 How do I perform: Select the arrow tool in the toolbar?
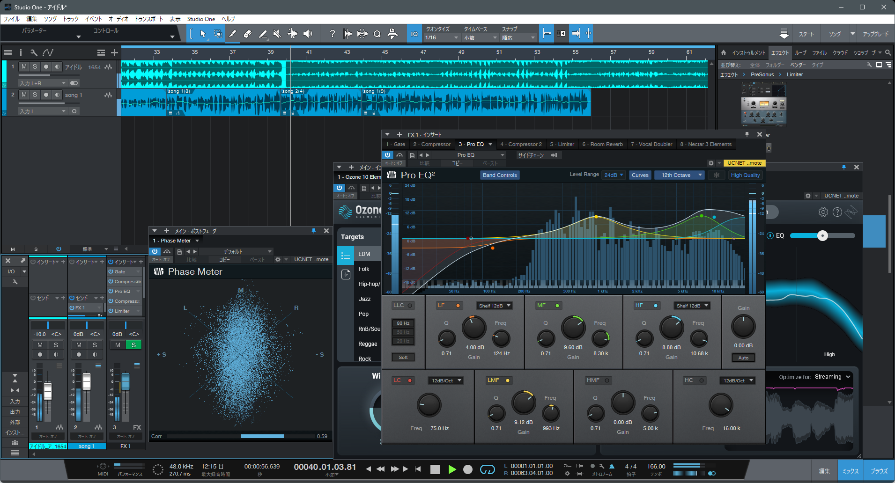(x=203, y=34)
